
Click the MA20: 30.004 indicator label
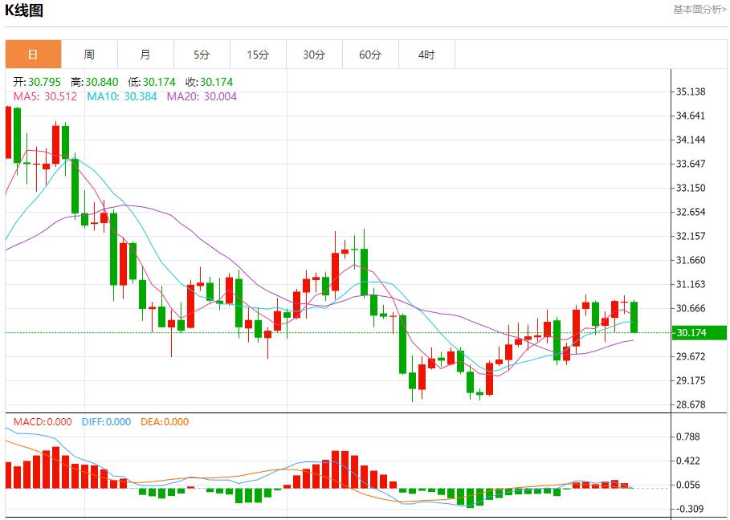pyautogui.click(x=202, y=96)
